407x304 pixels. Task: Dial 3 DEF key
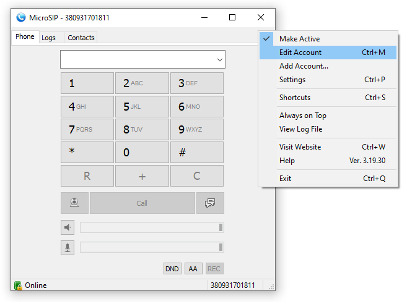coord(197,83)
